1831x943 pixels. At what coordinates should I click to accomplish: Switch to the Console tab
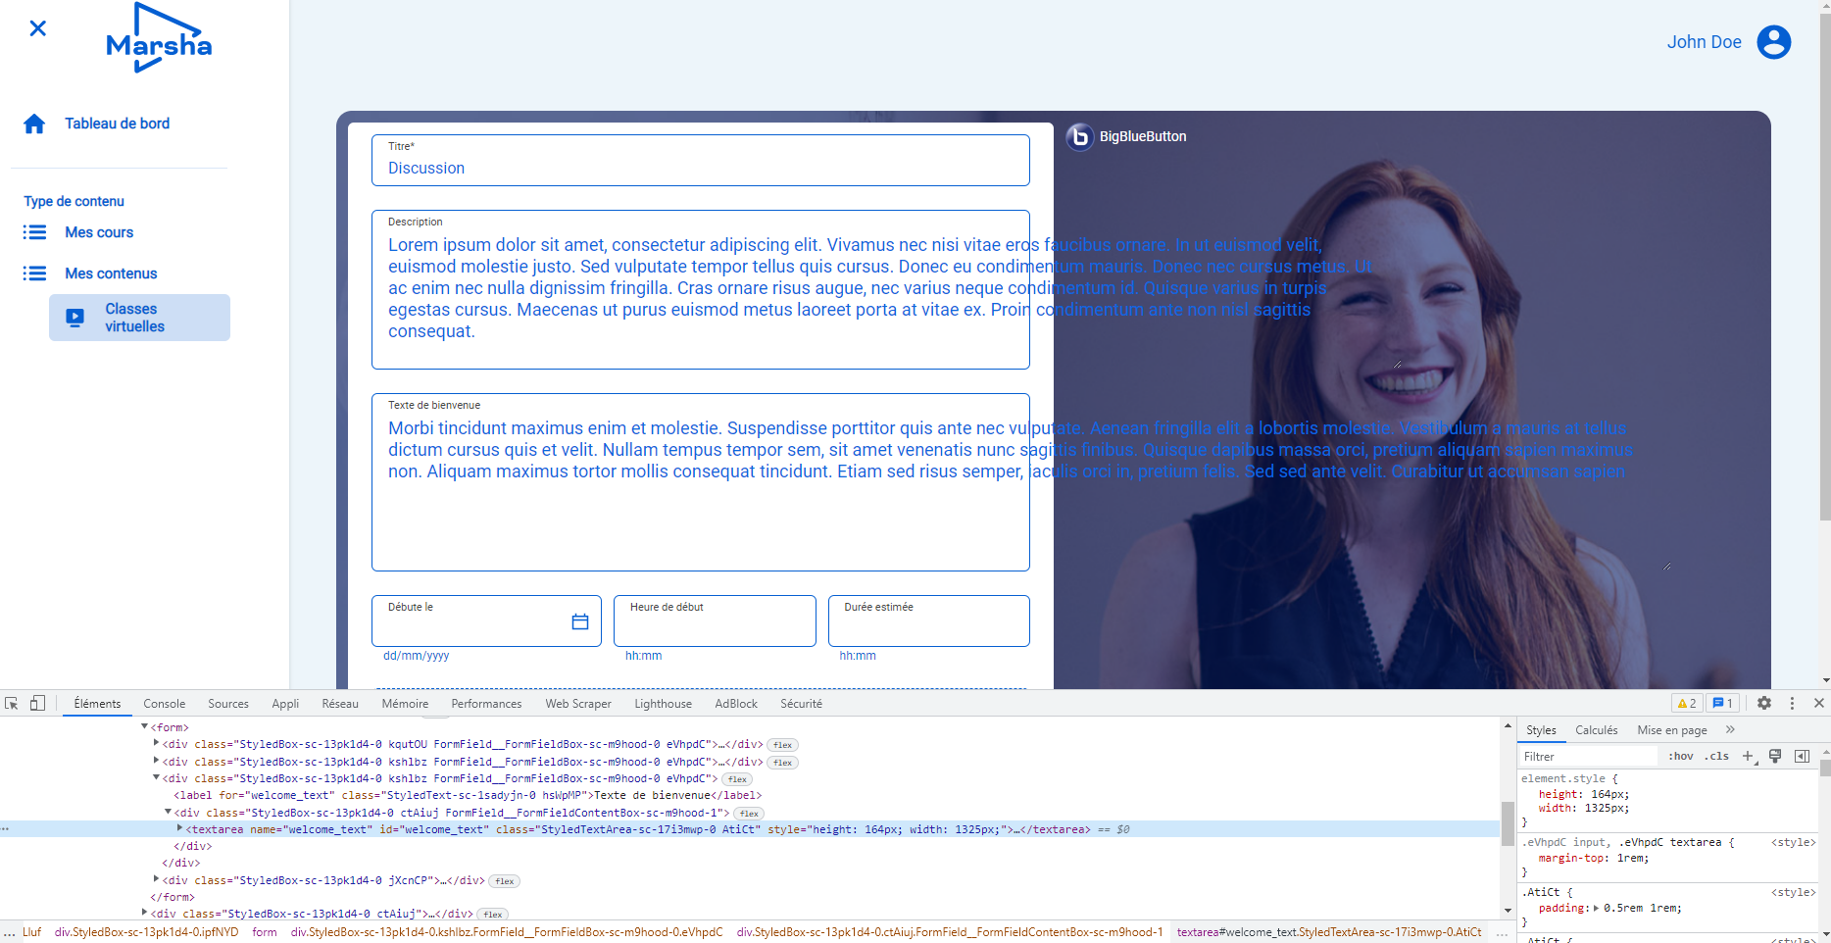[x=164, y=703]
